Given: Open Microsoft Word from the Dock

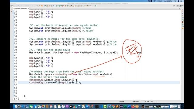Looking at the screenshot, I should [x=129, y=106].
